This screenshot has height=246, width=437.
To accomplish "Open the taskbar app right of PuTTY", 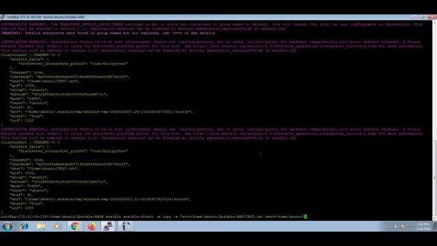I will (126, 226).
